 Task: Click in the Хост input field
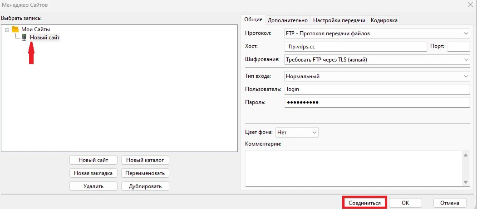(355, 46)
